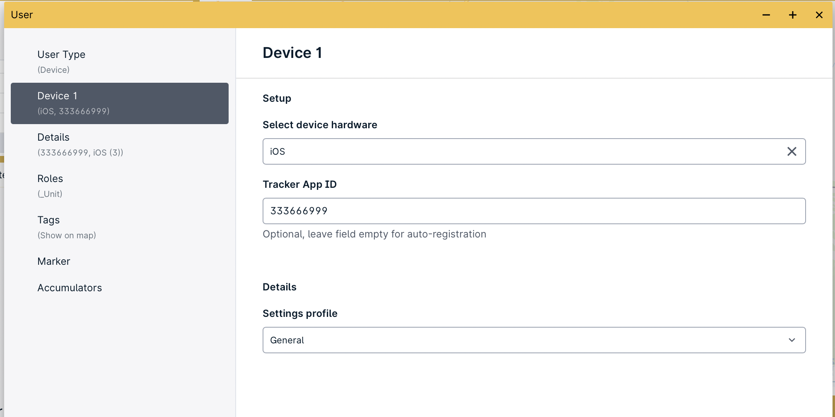
Task: Open the Accumulators section
Action: click(x=70, y=288)
